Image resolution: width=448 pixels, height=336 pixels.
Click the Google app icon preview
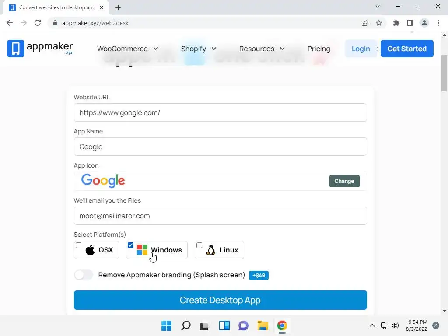(x=103, y=181)
